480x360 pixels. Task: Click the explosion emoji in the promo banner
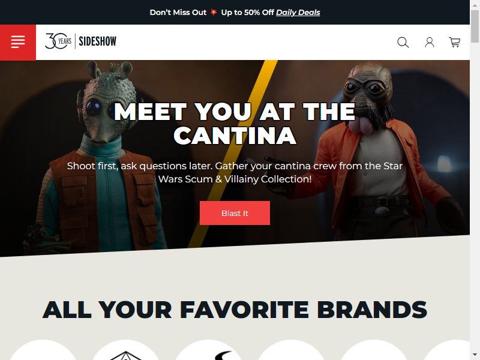coord(214,12)
